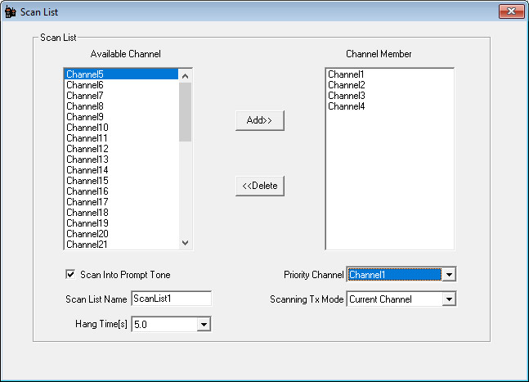The height and width of the screenshot is (382, 529).
Task: Select Channel4 in Channel Member list
Action: point(346,106)
